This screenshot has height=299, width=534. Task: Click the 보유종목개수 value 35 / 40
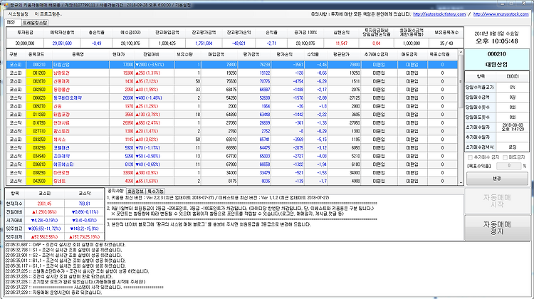[x=446, y=43]
